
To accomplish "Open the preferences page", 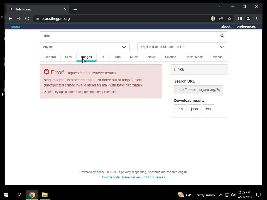I will pyautogui.click(x=246, y=27).
